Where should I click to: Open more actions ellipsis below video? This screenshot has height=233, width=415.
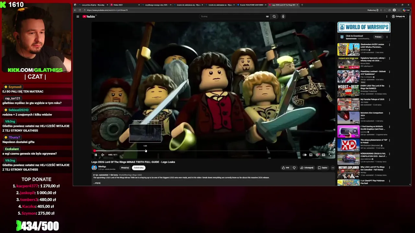tap(333, 168)
